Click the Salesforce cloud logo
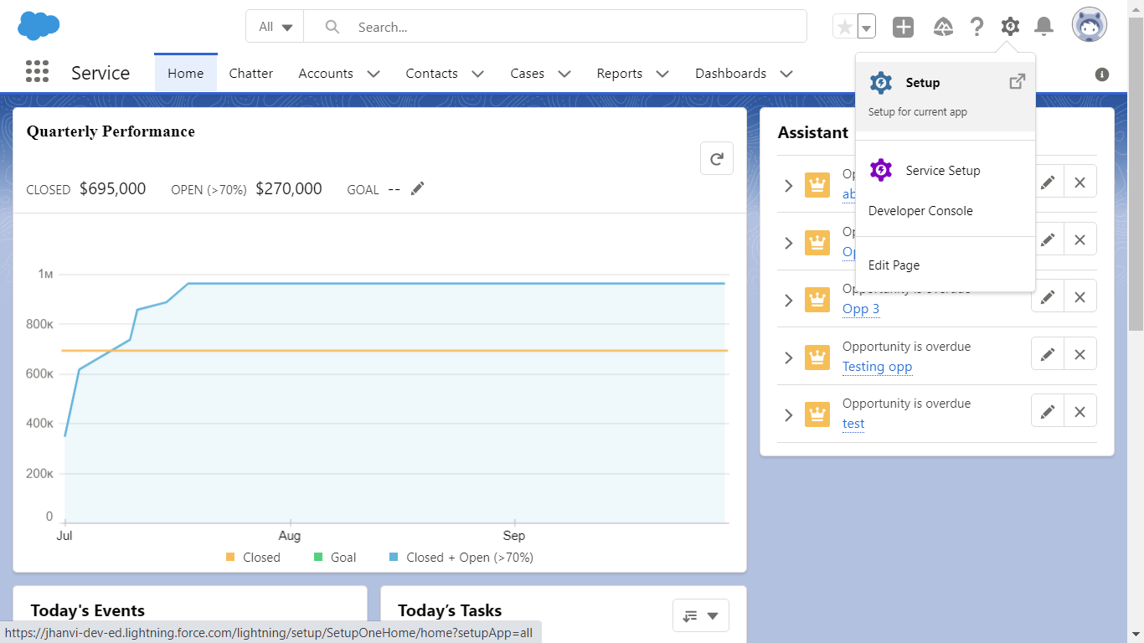 coord(39,26)
